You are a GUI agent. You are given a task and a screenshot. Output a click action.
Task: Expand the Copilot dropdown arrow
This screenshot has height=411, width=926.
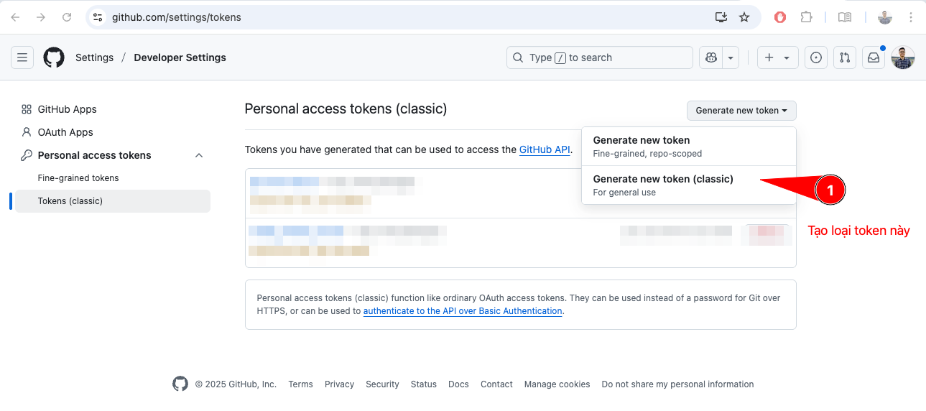coord(731,57)
